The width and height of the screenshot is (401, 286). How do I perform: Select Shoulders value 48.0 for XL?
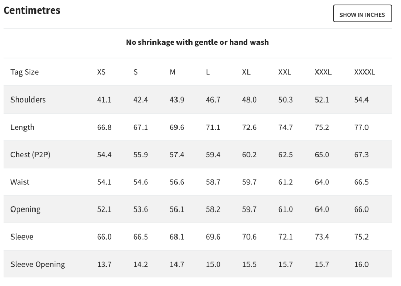[250, 100]
